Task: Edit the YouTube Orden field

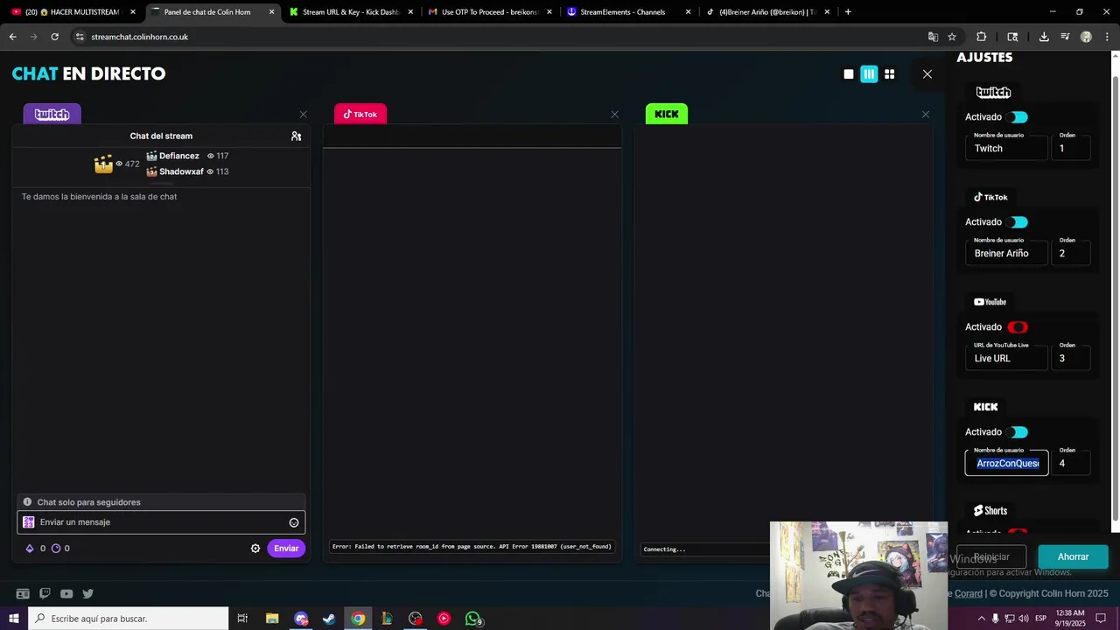Action: [x=1071, y=358]
